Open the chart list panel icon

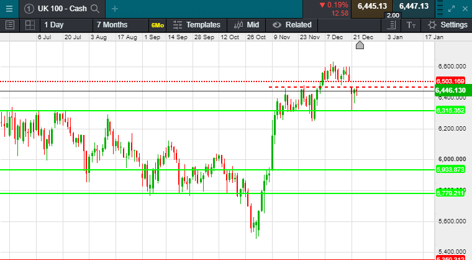[x=10, y=25]
